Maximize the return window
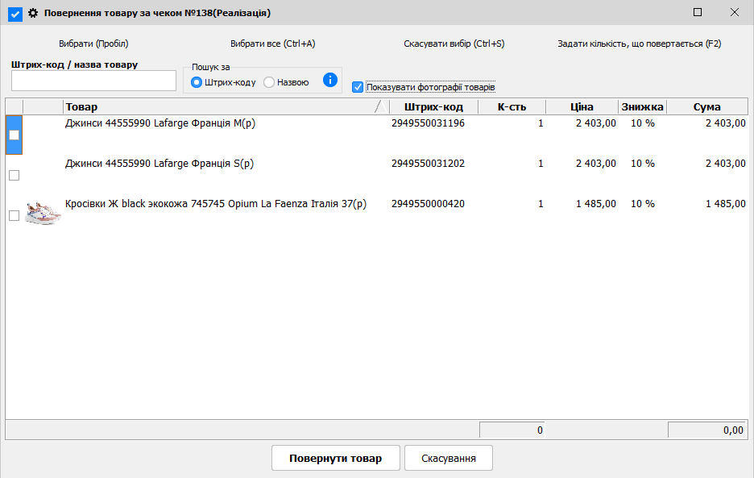 pyautogui.click(x=698, y=12)
